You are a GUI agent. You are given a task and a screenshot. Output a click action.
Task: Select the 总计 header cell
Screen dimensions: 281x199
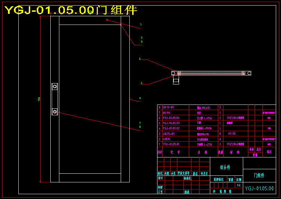[x=259, y=150]
